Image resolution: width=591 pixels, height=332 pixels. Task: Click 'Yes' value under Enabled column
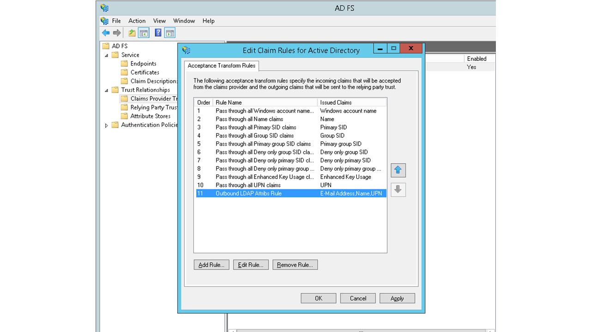(471, 67)
